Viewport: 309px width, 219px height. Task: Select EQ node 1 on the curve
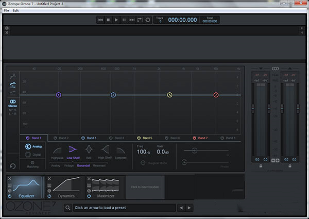[59, 95]
